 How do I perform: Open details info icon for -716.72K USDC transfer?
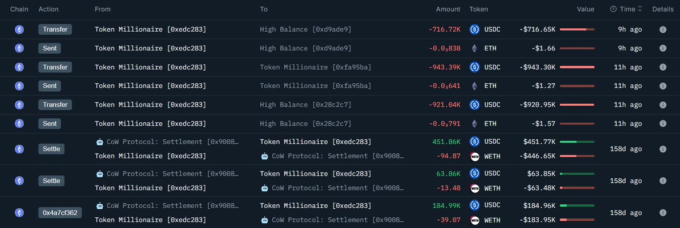(662, 29)
